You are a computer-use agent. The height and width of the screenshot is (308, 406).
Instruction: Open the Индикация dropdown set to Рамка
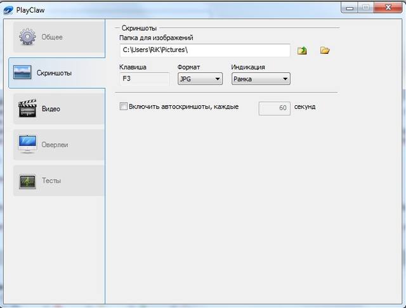(261, 79)
